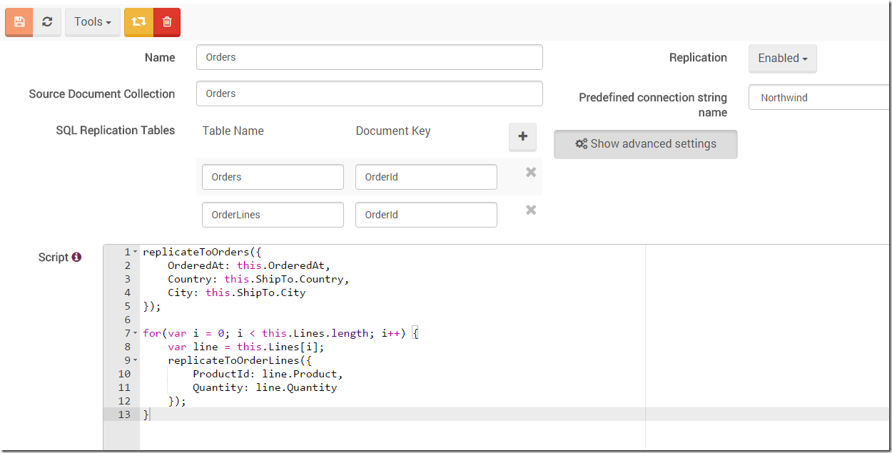
Task: Remove the Orders table row
Action: click(x=531, y=172)
